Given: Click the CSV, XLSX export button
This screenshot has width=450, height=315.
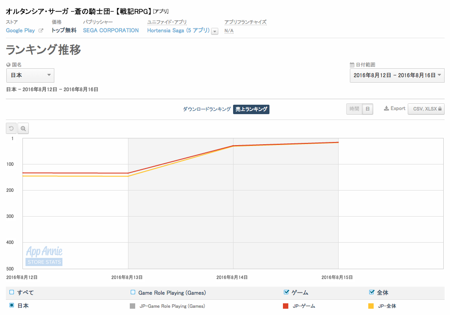Looking at the screenshot, I should [x=426, y=109].
